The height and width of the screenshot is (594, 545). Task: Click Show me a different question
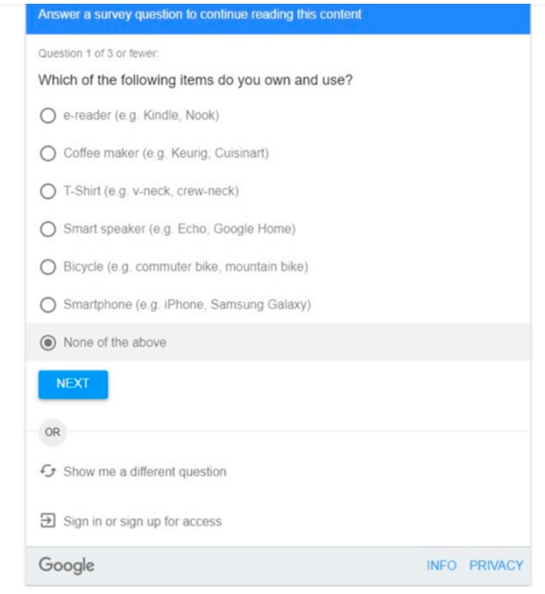tap(144, 472)
